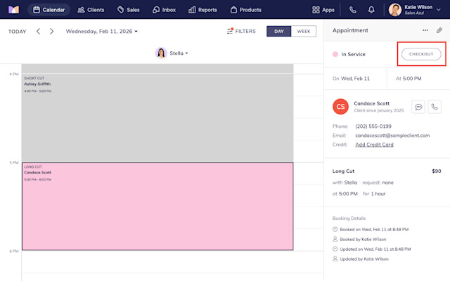Expand the Wednesday, Feb 11, 2026 date picker
The width and height of the screenshot is (450, 281).
point(101,31)
